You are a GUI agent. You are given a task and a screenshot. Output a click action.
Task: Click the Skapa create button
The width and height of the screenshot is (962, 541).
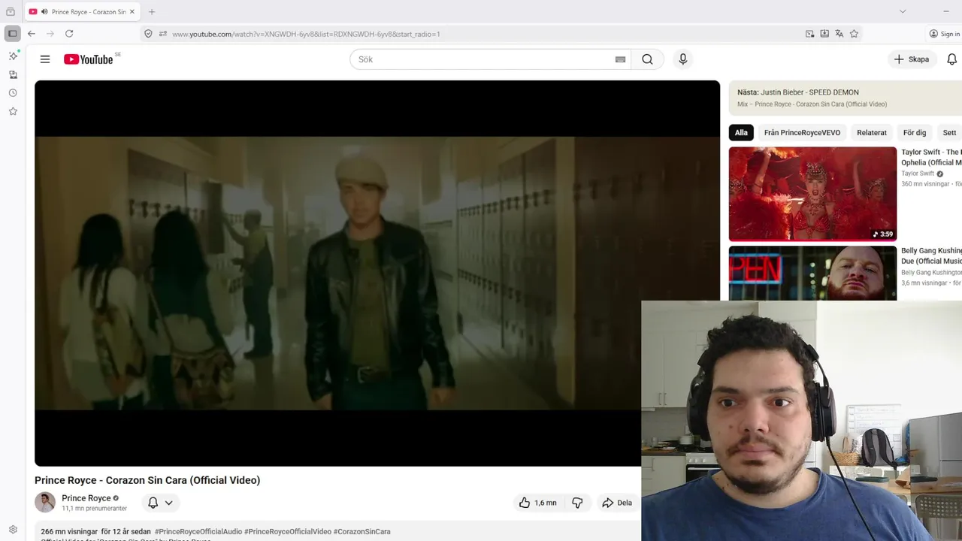912,59
